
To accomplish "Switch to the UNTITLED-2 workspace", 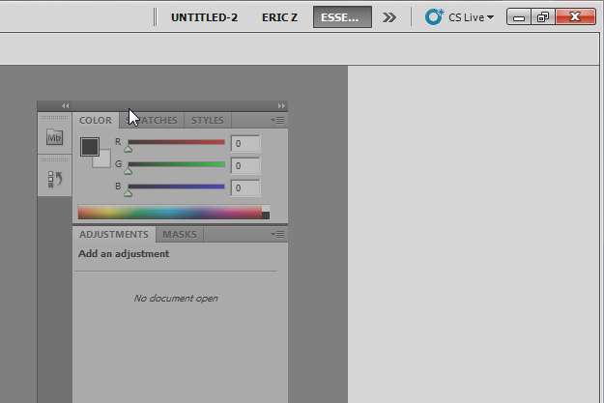I will point(204,17).
